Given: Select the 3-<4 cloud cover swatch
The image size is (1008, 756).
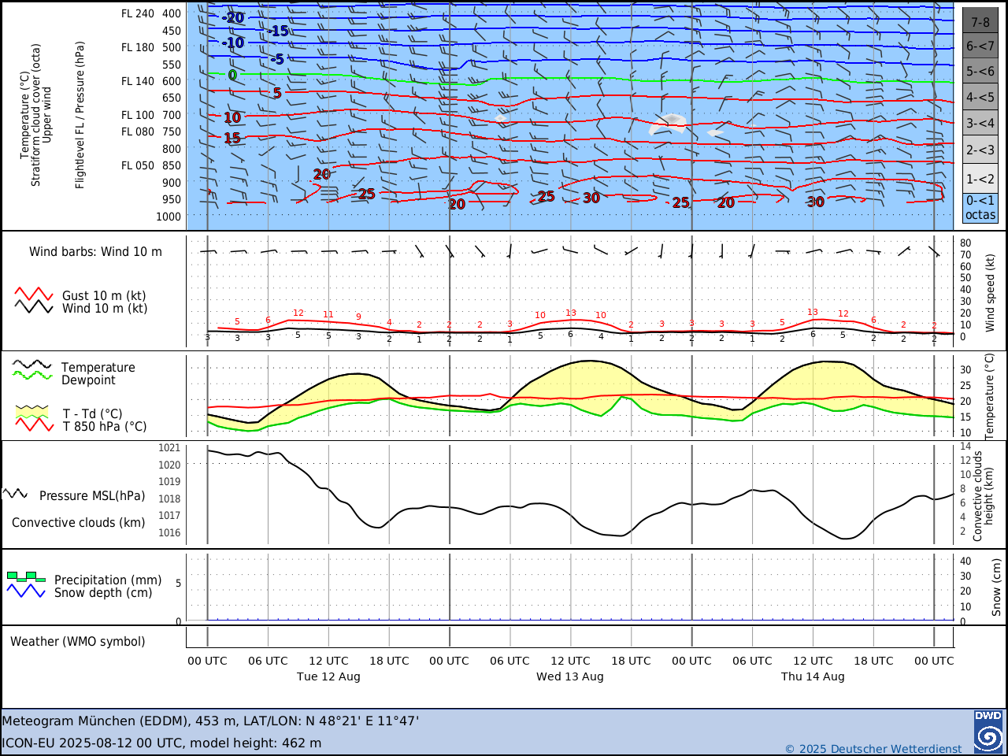Looking at the screenshot, I should tap(980, 123).
